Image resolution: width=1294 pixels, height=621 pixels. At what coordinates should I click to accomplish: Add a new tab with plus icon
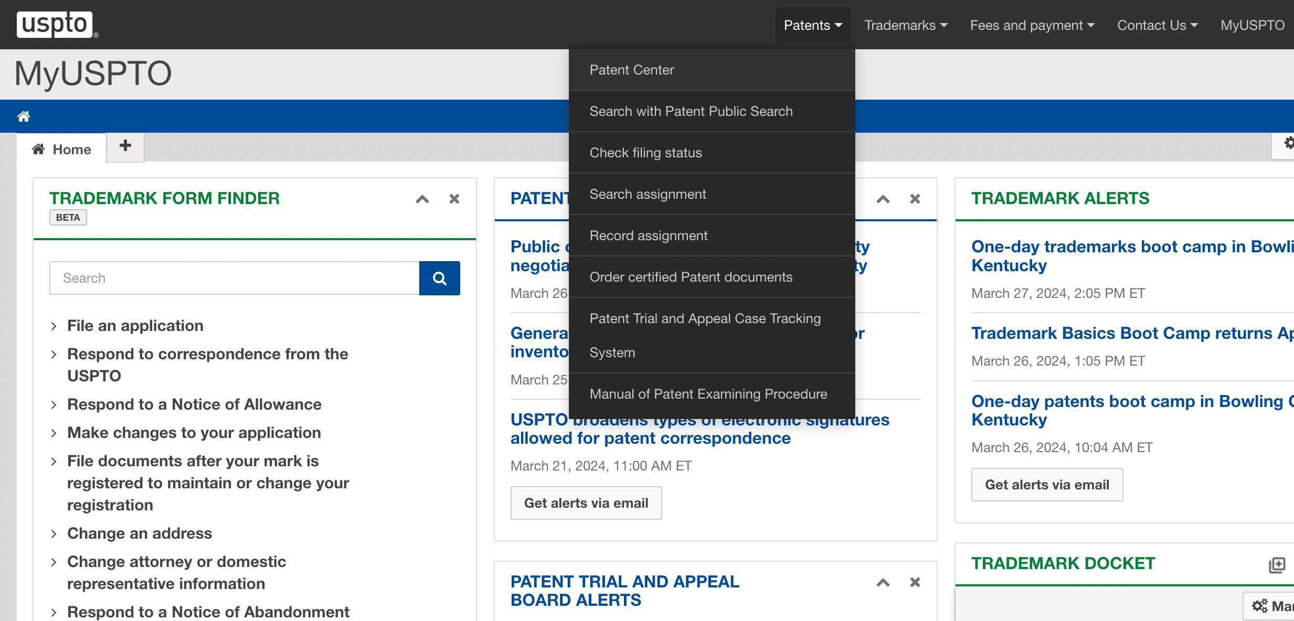[x=125, y=146]
